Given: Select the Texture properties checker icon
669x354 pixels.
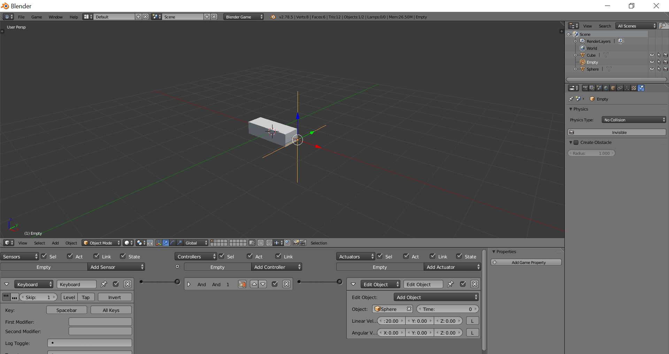Looking at the screenshot, I should pyautogui.click(x=634, y=88).
